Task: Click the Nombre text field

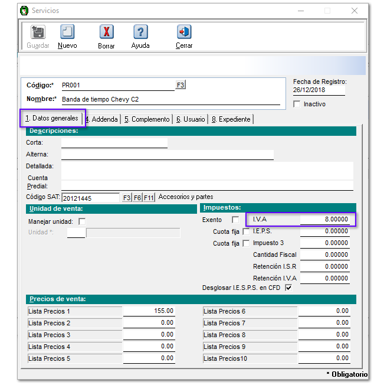Action: click(170, 99)
